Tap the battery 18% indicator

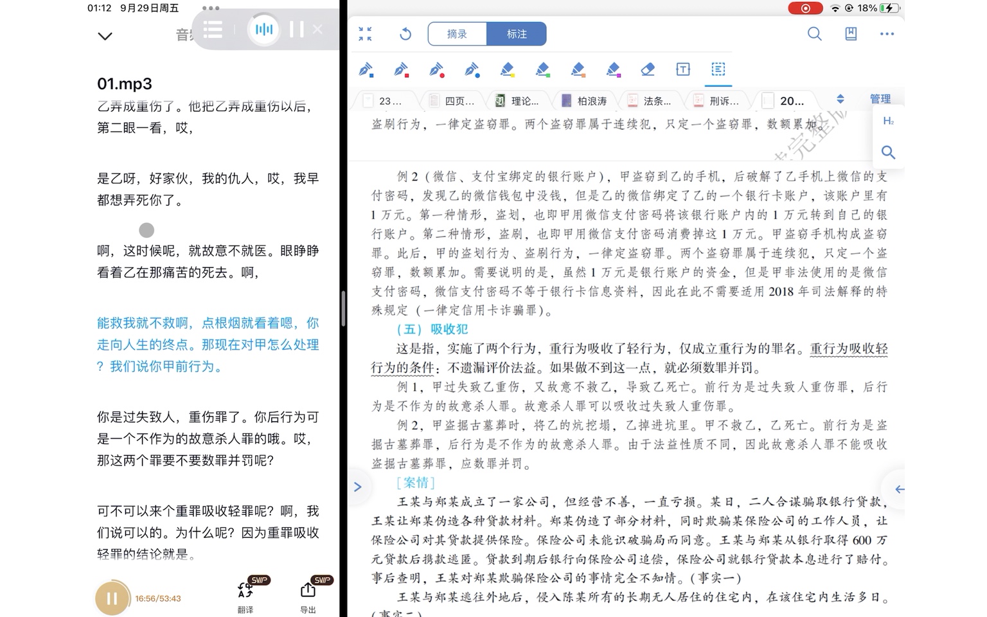click(x=878, y=8)
